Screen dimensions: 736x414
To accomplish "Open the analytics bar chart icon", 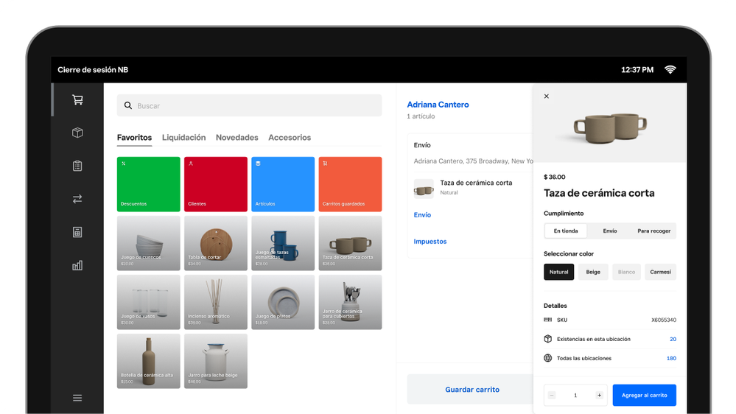I will click(x=77, y=265).
